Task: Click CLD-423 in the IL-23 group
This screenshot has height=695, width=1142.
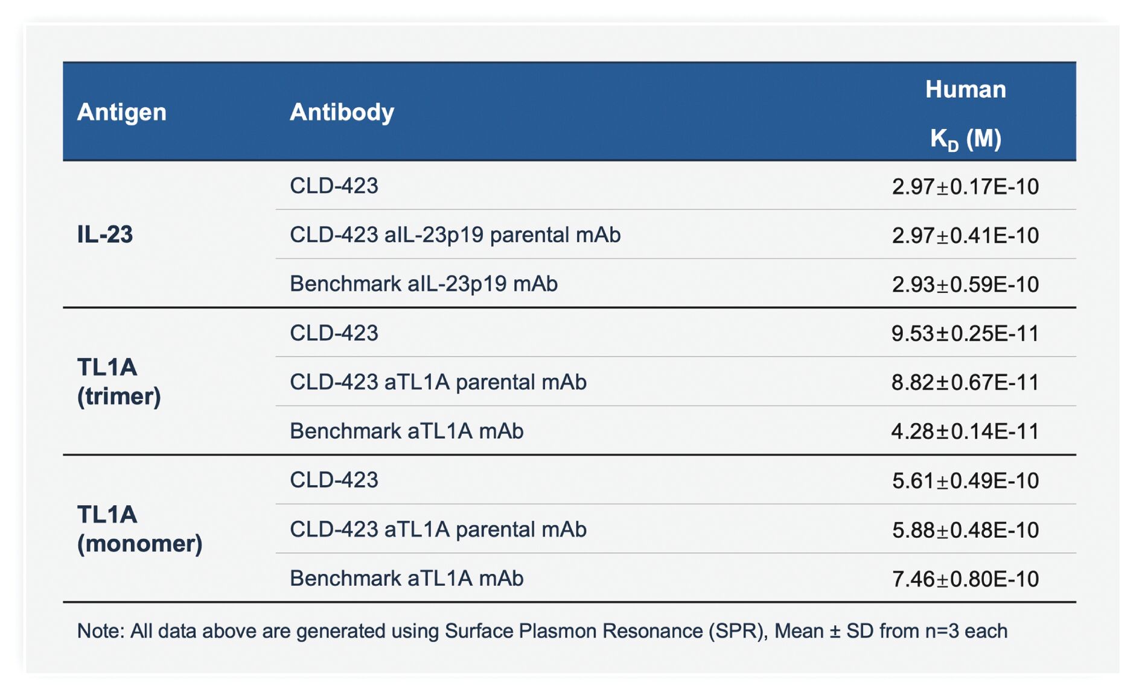Action: [x=334, y=186]
